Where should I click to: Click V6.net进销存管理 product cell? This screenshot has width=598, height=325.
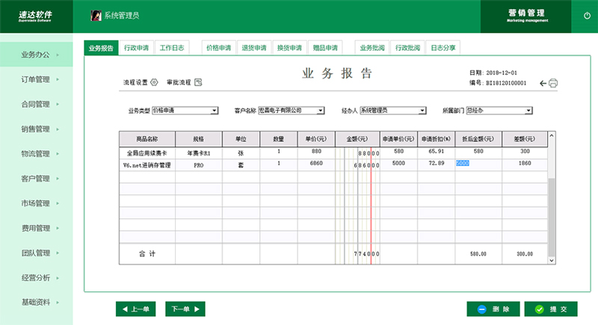(x=147, y=165)
